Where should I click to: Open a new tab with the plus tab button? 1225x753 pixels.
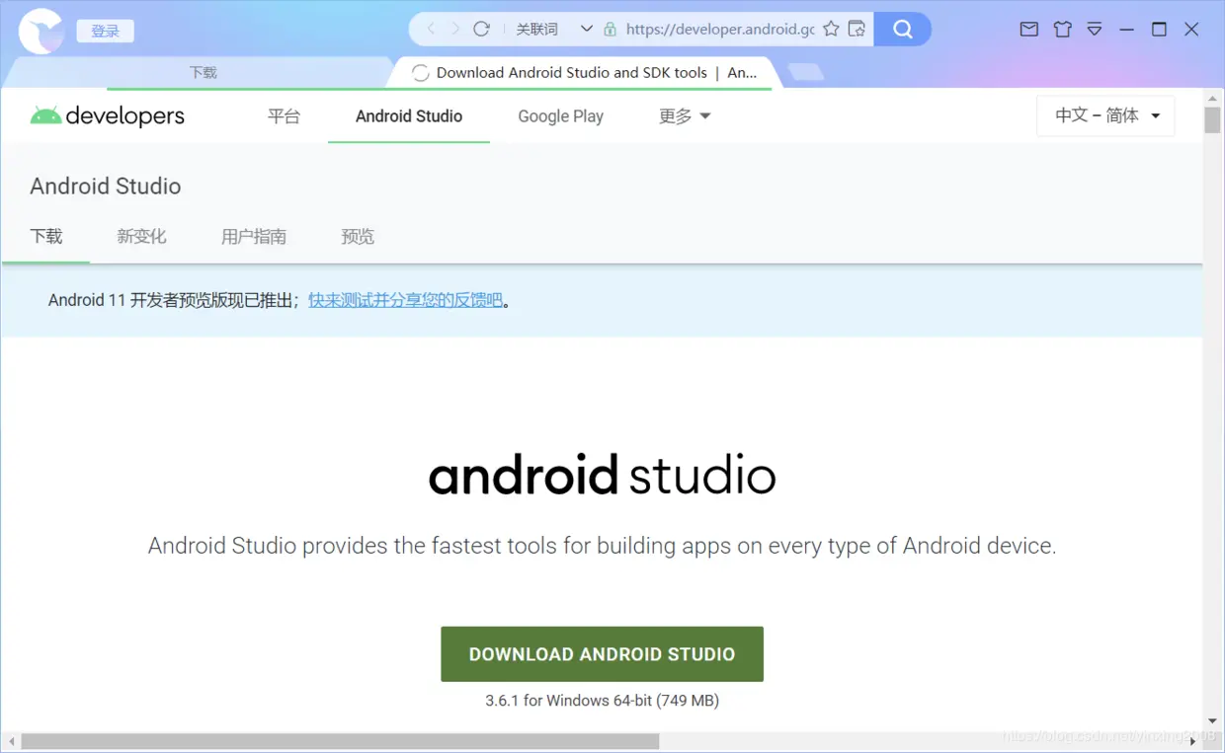[806, 72]
